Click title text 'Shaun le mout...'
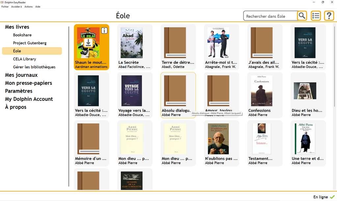The image size is (337, 201). pyautogui.click(x=91, y=62)
